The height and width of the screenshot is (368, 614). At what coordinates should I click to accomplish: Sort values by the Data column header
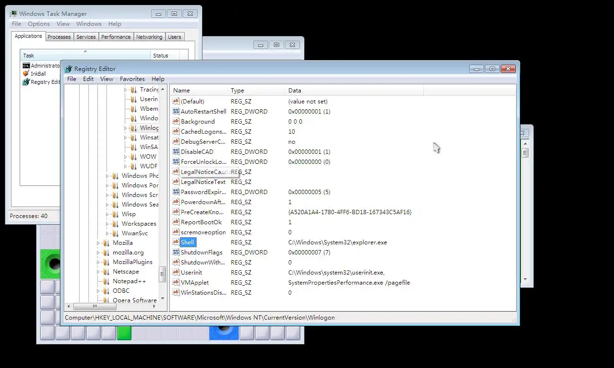[354, 90]
